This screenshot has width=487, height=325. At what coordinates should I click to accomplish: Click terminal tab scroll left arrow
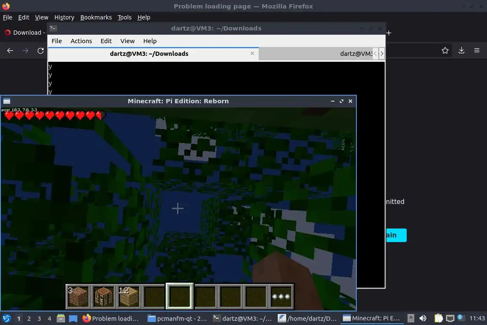[x=375, y=54]
